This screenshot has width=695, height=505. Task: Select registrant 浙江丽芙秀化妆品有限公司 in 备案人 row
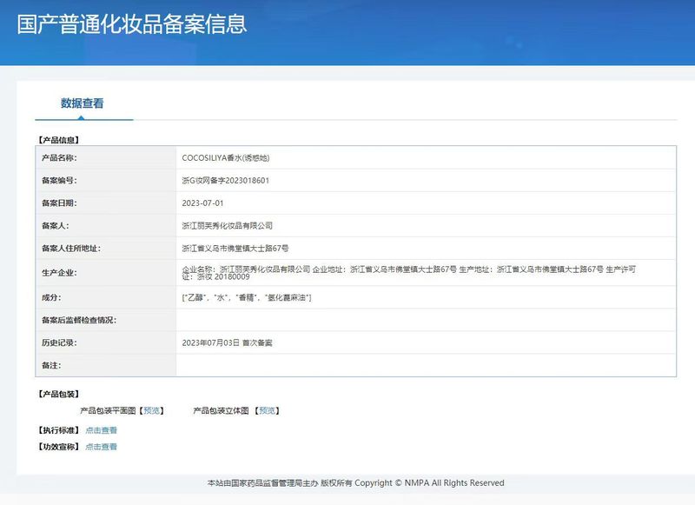click(227, 226)
